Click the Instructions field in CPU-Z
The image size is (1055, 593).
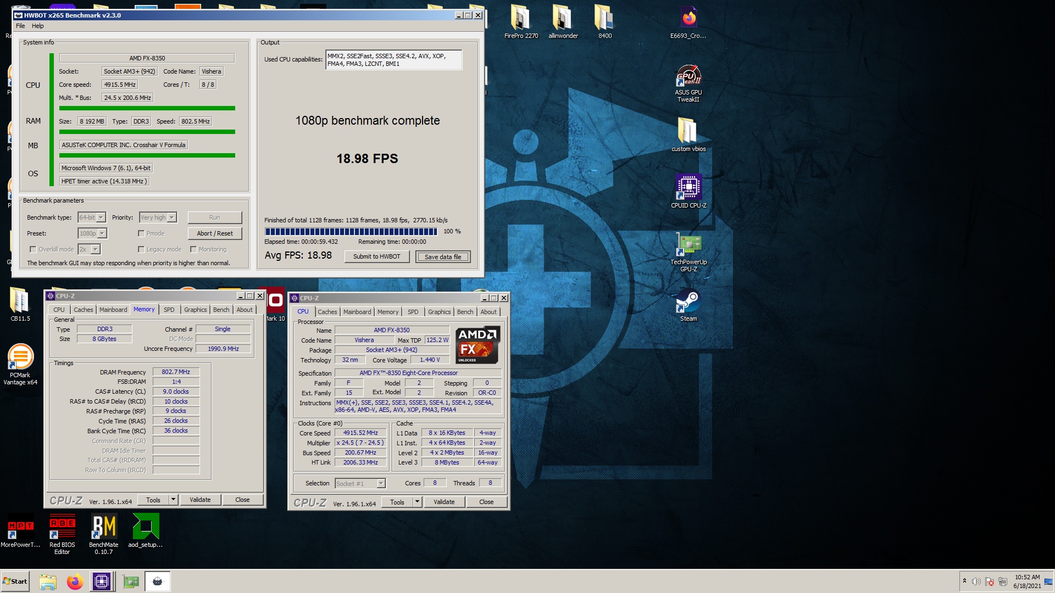(x=418, y=406)
